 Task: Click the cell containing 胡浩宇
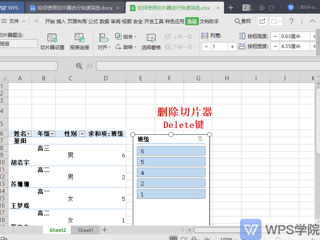[x=20, y=162]
